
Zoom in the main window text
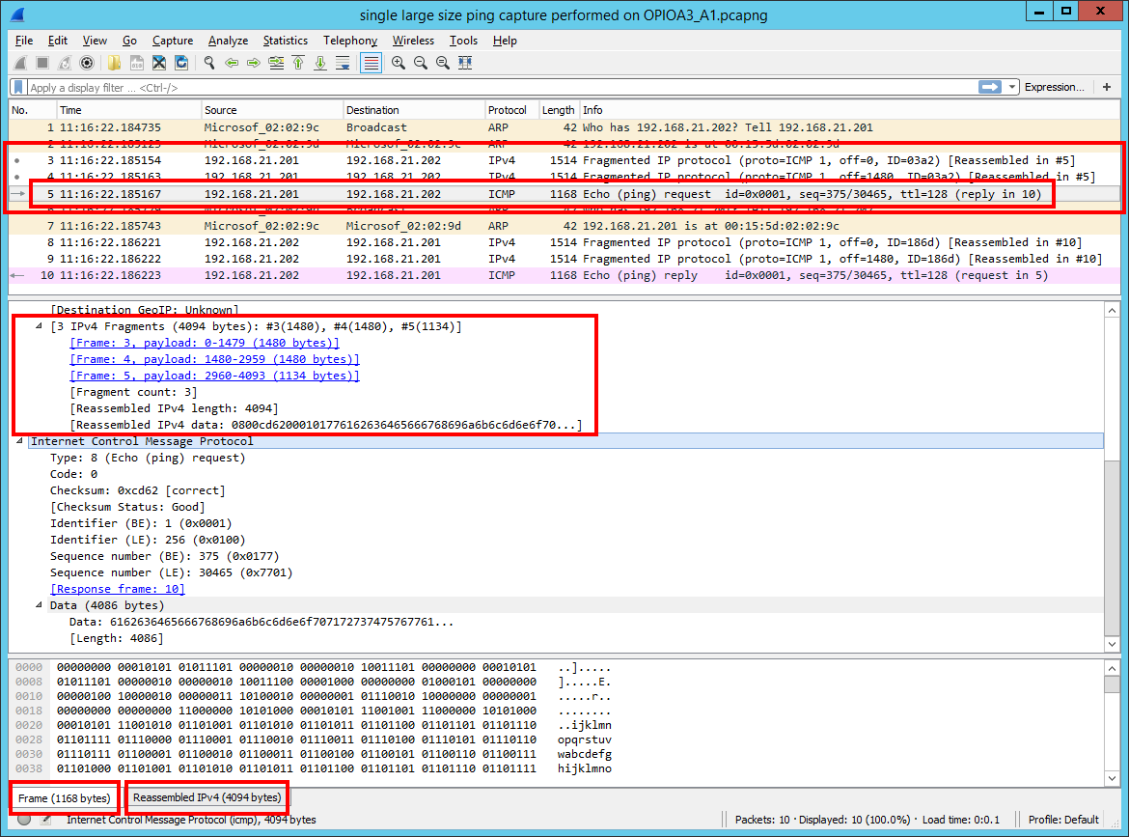click(399, 64)
